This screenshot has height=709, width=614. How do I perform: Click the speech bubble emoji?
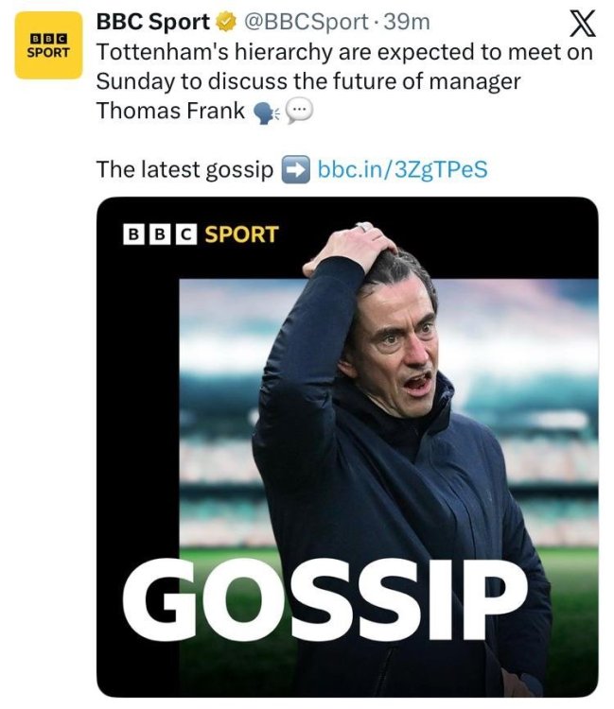point(298,112)
